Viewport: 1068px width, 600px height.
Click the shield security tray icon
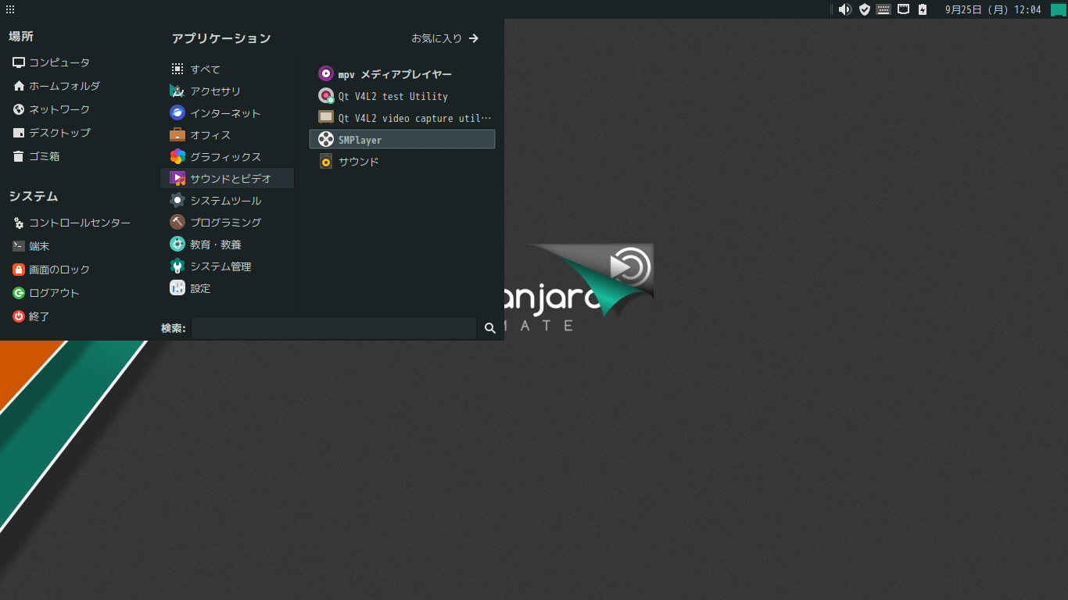coord(865,9)
